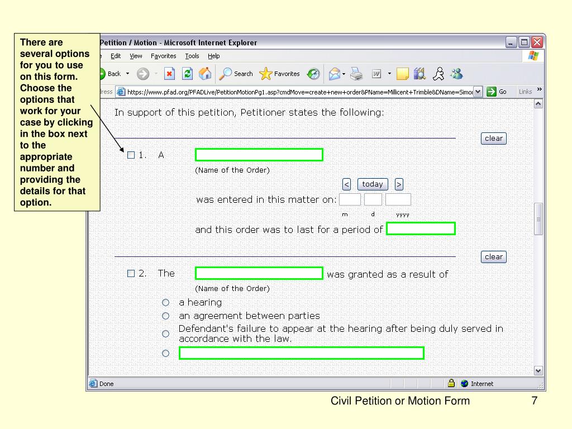Image resolution: width=572 pixels, height=429 pixels.
Task: Click the Research books icon
Action: (420, 74)
